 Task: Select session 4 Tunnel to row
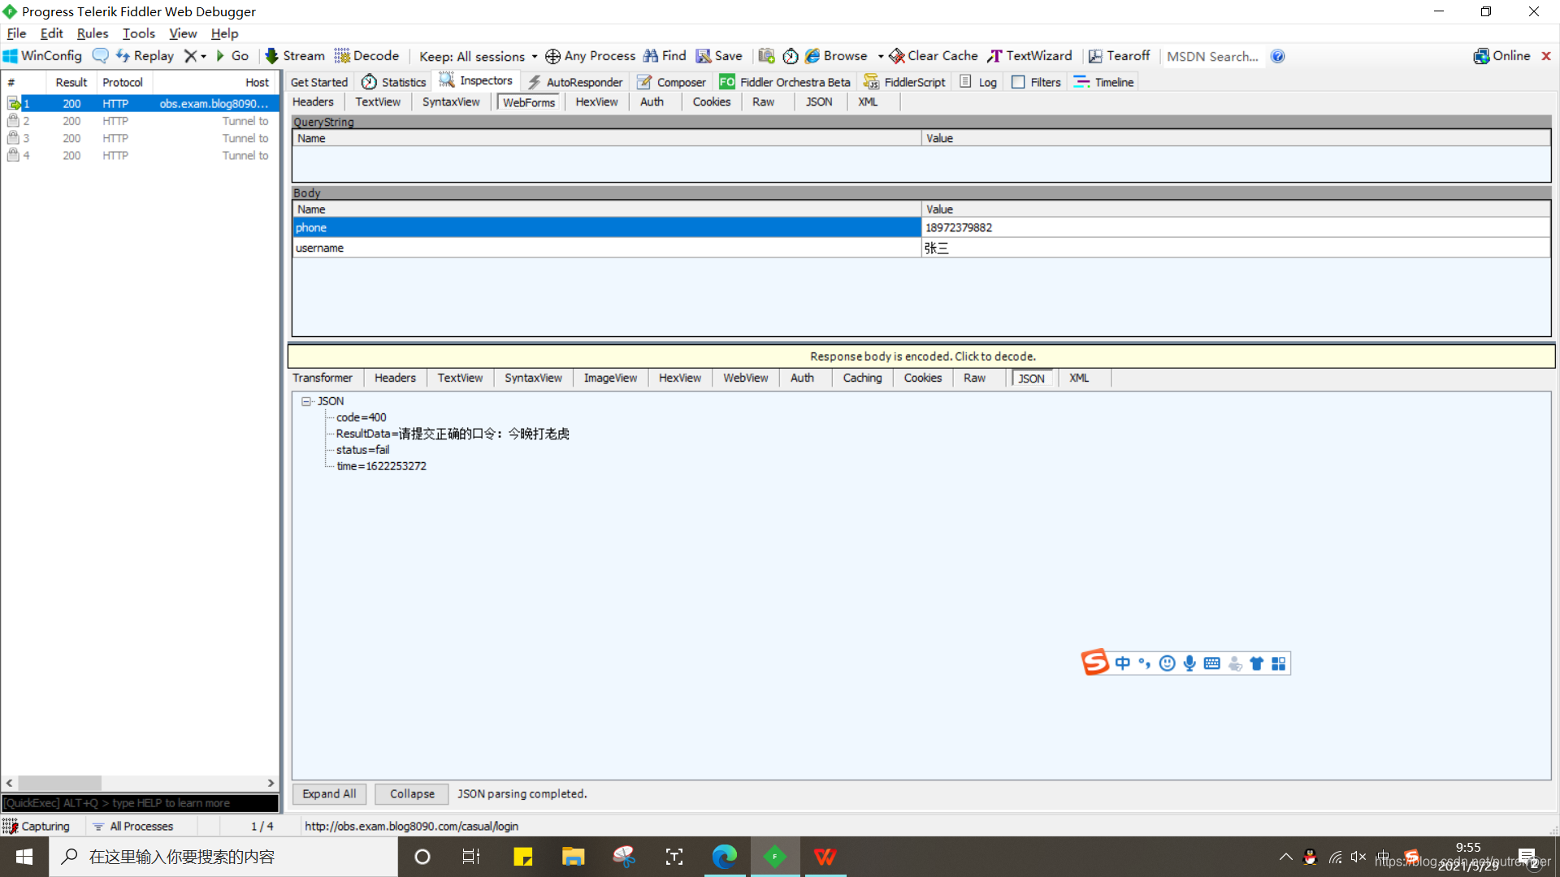click(141, 155)
